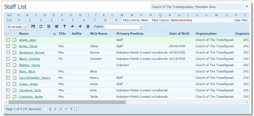Image resolution: width=254 pixels, height=116 pixels.
Task: Click the Refresh toolbar icon
Action: coord(41,27)
